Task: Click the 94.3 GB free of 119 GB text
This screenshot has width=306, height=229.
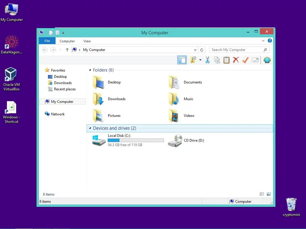Action: click(125, 145)
